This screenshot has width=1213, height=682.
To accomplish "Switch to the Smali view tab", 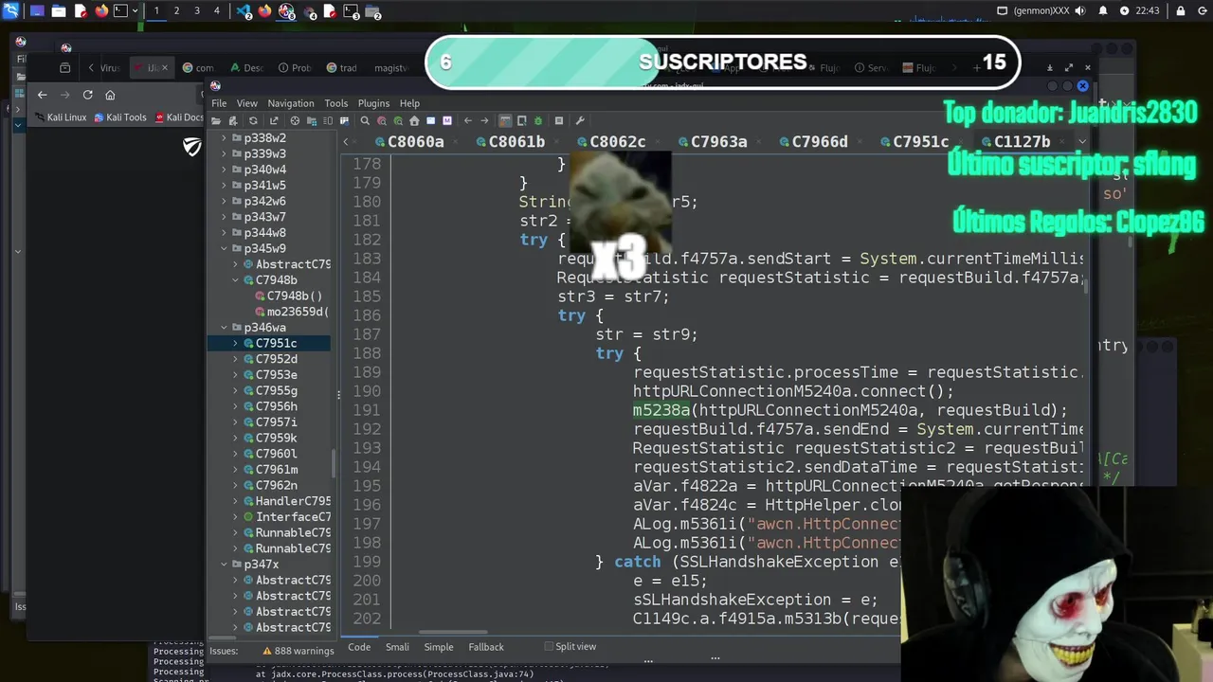I will (x=397, y=647).
